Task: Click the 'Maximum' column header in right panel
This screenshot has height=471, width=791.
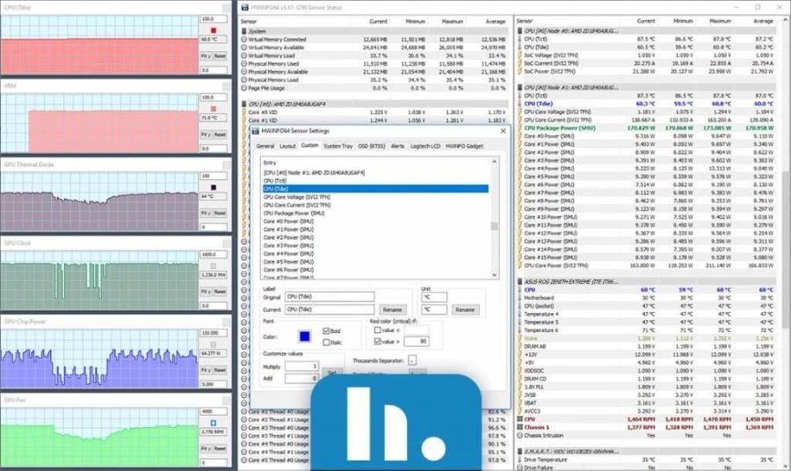Action: tap(720, 21)
